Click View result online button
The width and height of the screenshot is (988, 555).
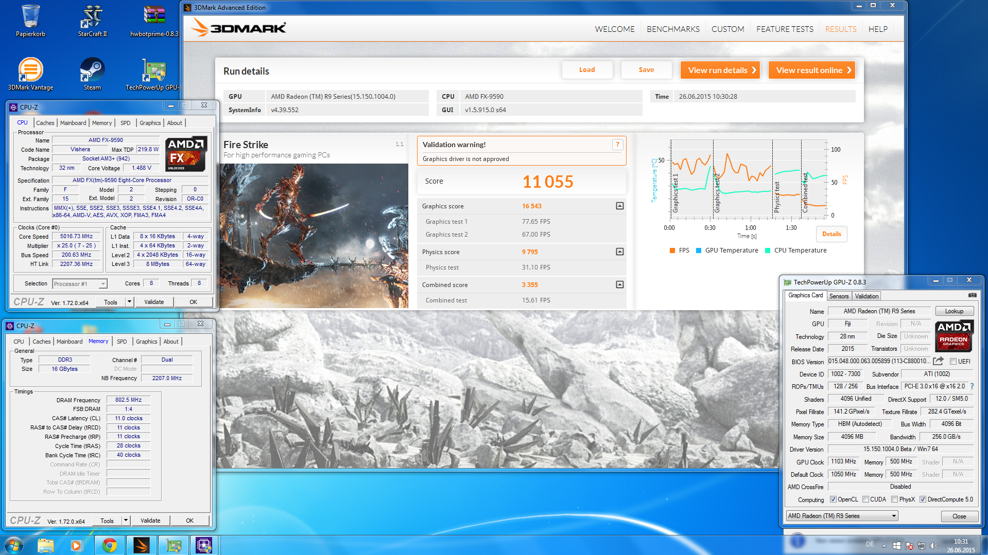point(812,70)
